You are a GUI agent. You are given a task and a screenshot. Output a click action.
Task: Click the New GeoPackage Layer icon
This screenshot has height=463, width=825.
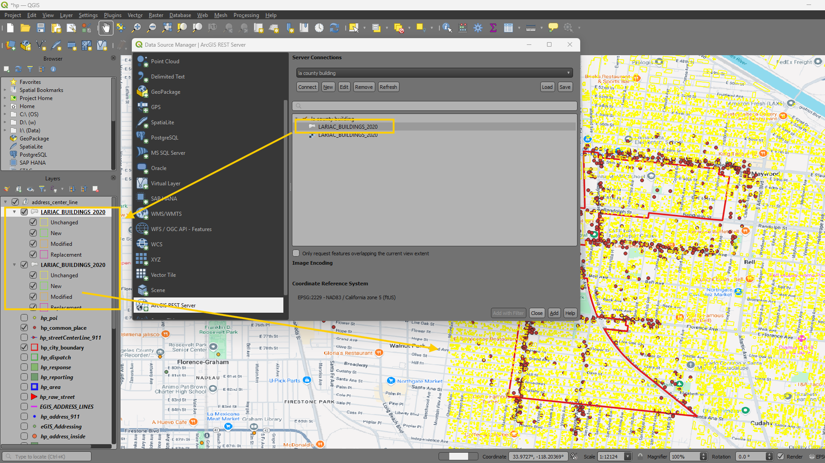pos(26,45)
